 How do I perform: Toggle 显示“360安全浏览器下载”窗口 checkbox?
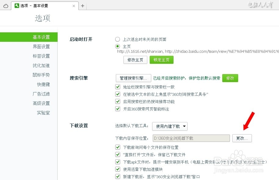[x=118, y=176]
